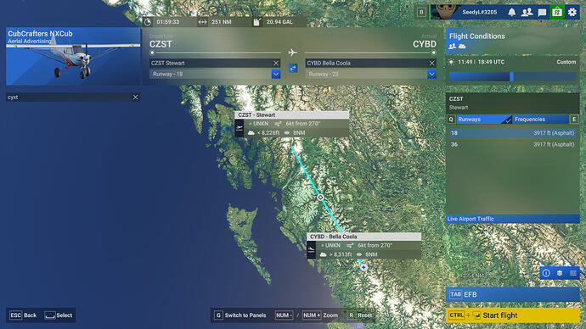Select the CubCrafters NXCub aircraft thumbnail
Viewport: 586px width, 329px height.
point(73,56)
